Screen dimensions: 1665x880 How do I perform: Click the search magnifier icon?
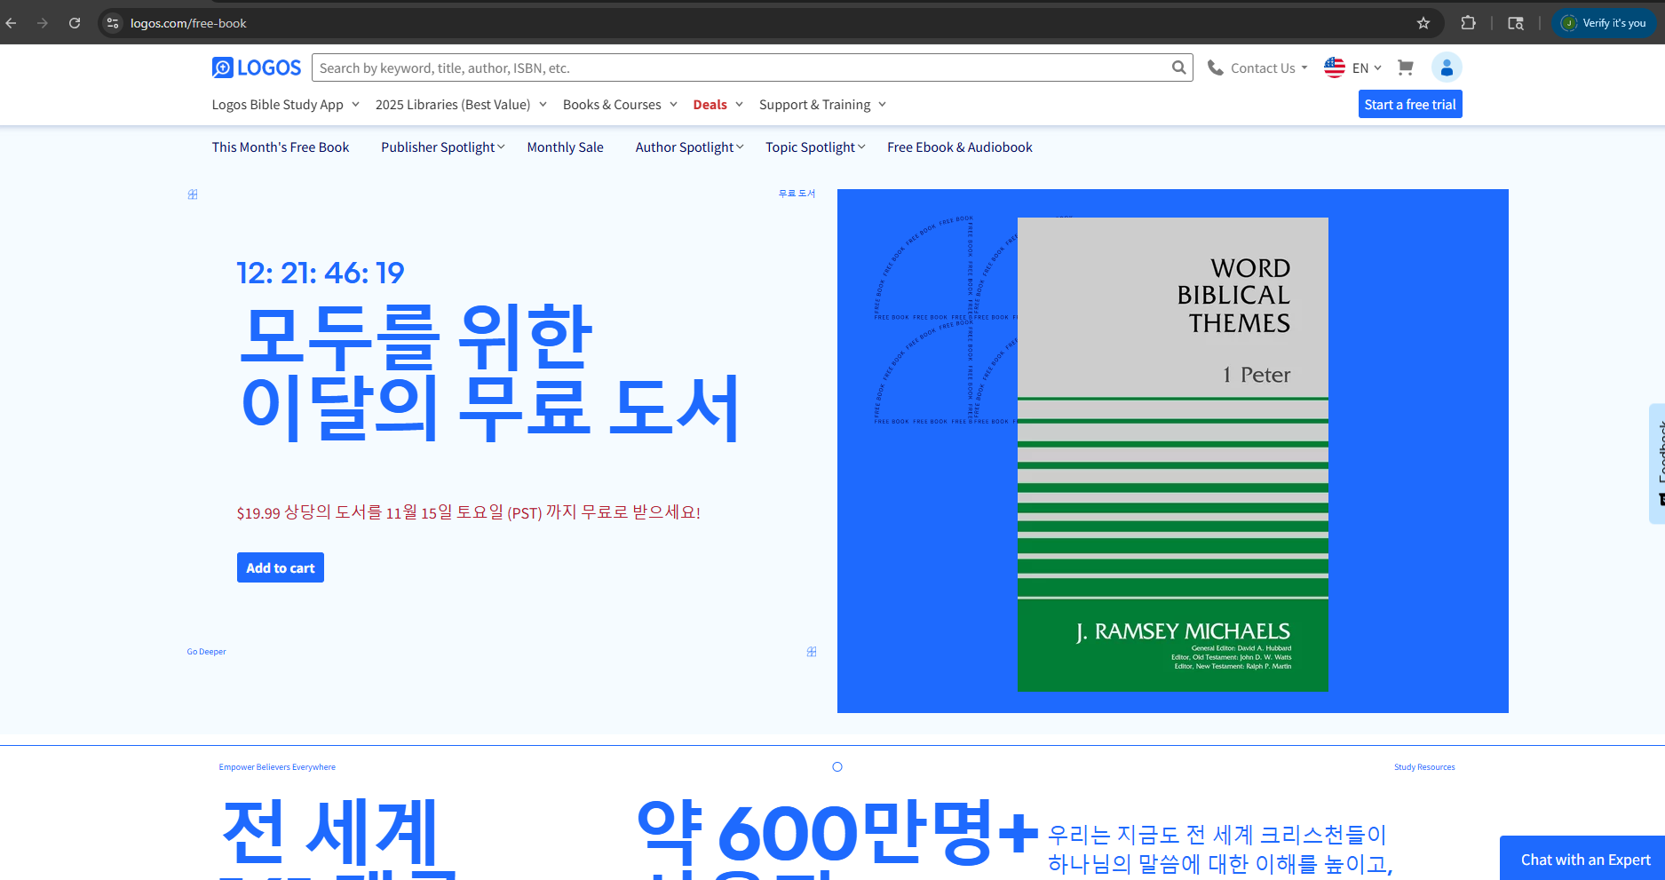click(1178, 67)
